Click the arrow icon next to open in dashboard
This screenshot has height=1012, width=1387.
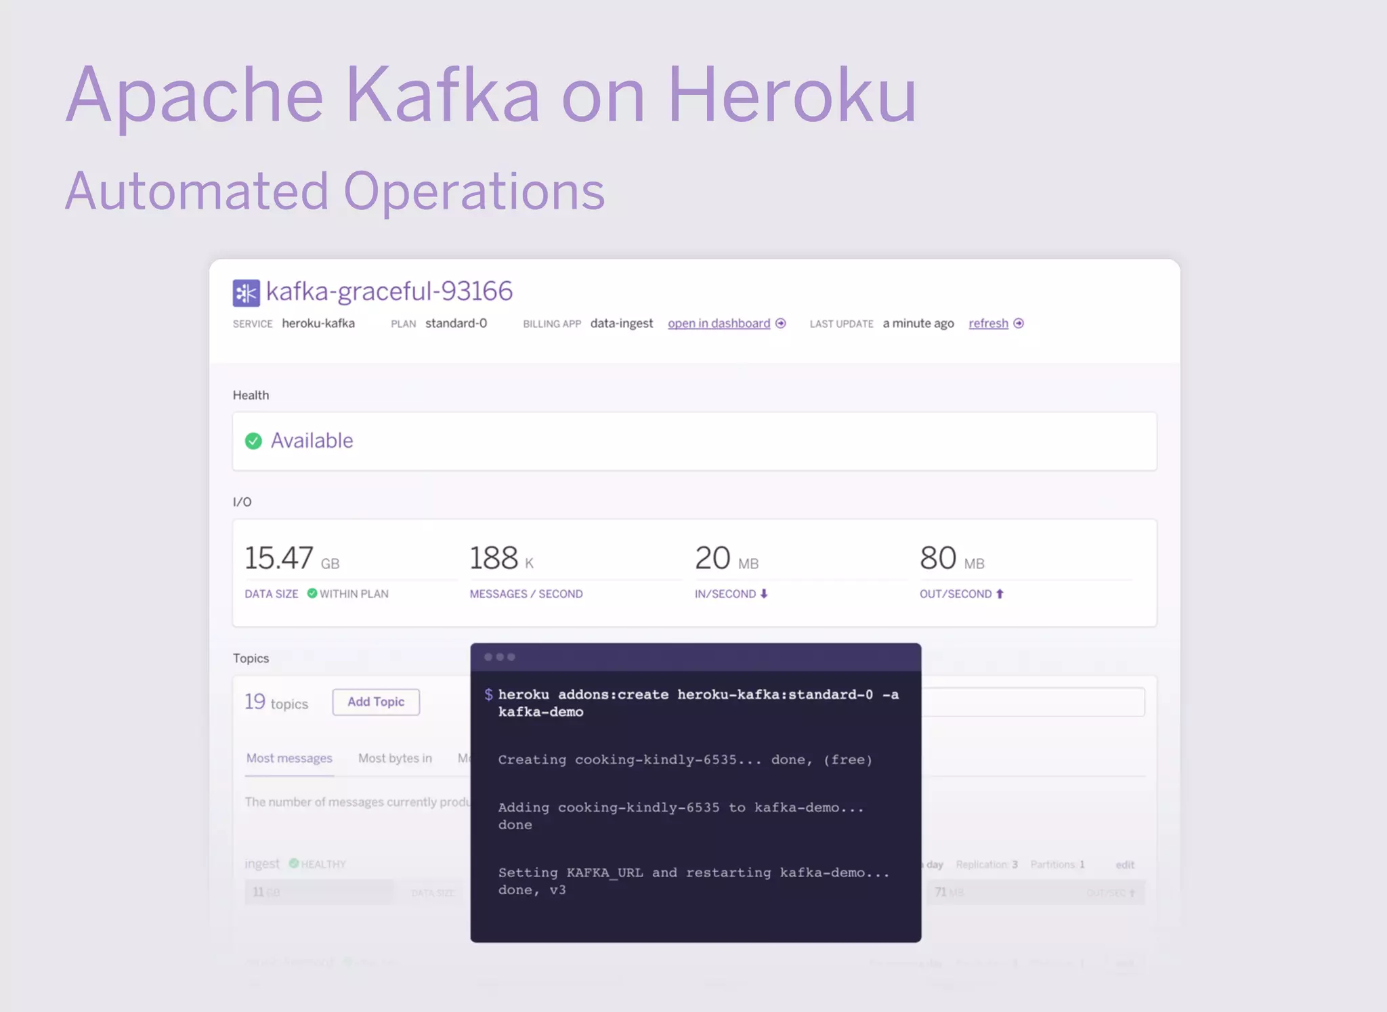[781, 323]
